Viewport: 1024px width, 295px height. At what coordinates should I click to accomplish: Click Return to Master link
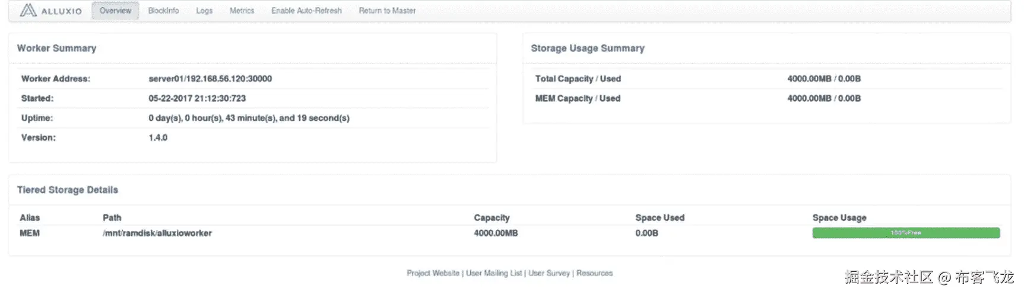[x=387, y=11]
